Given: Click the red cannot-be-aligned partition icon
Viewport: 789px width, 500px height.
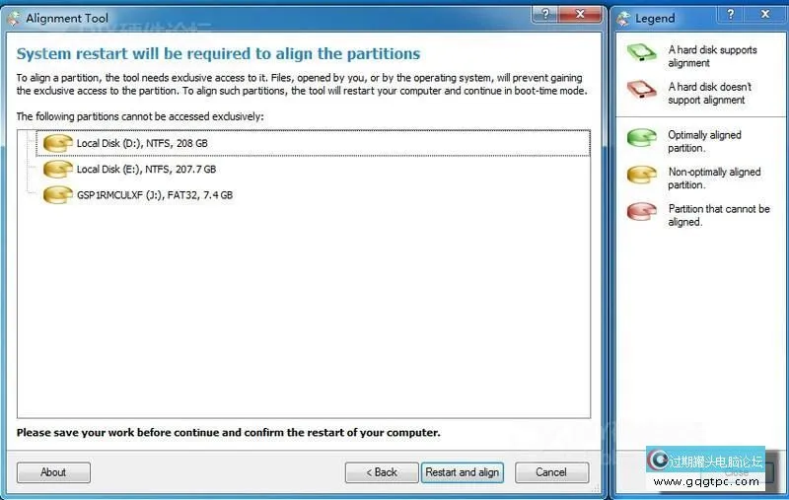Looking at the screenshot, I should point(642,215).
